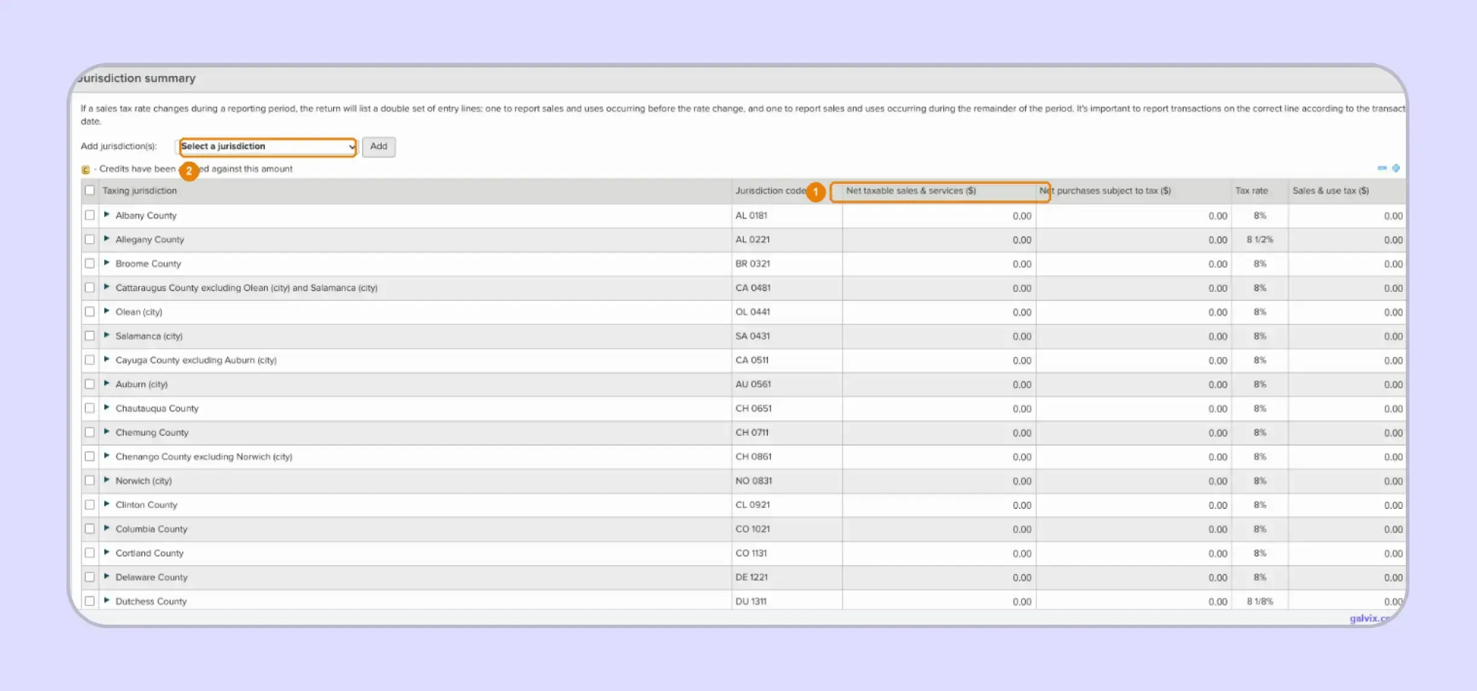Viewport: 1477px width, 691px height.
Task: Click the Sales & use tax header
Action: 1330,191
